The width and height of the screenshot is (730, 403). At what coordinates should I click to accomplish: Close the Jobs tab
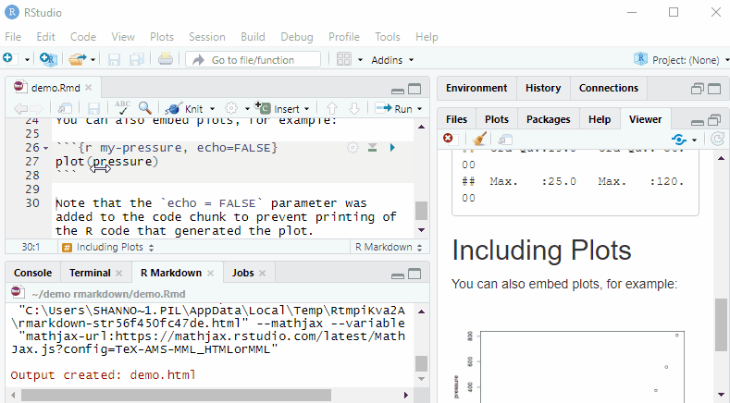pyautogui.click(x=262, y=274)
